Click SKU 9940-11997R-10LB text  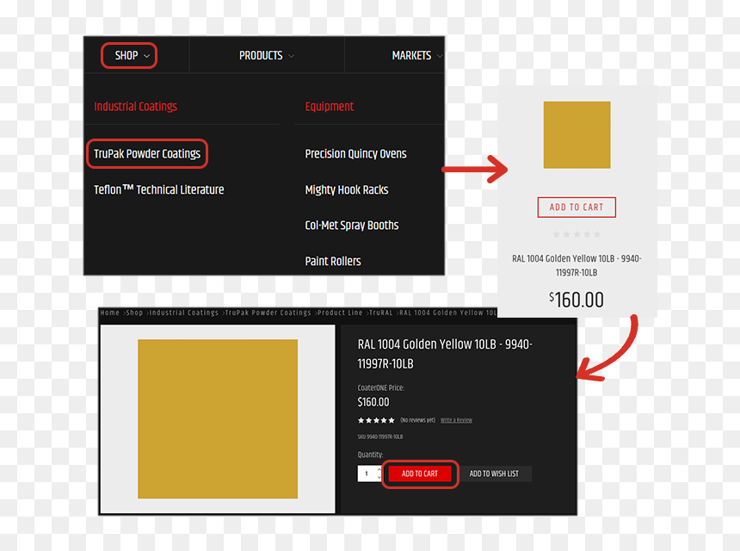(x=380, y=436)
